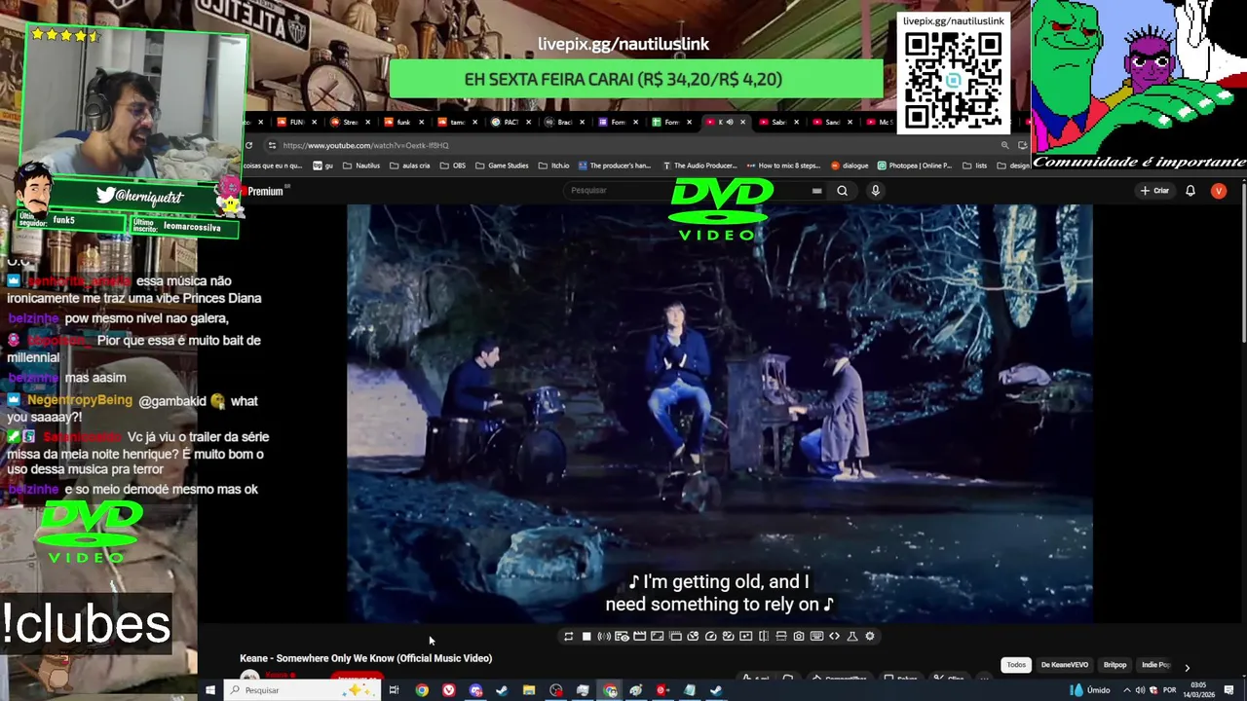Click the browser address bar URL

tap(366, 145)
